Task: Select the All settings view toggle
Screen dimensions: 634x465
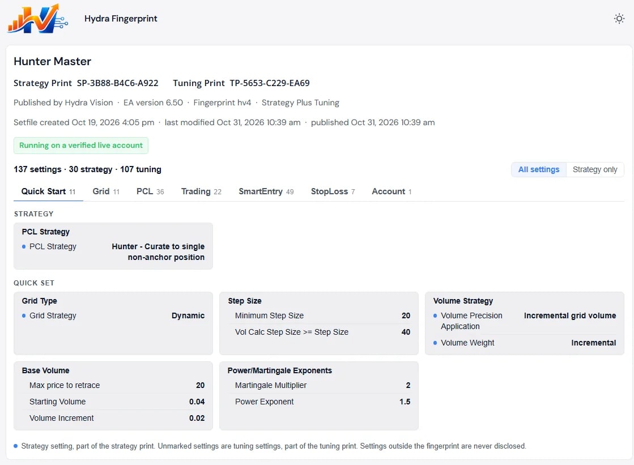Action: (539, 169)
